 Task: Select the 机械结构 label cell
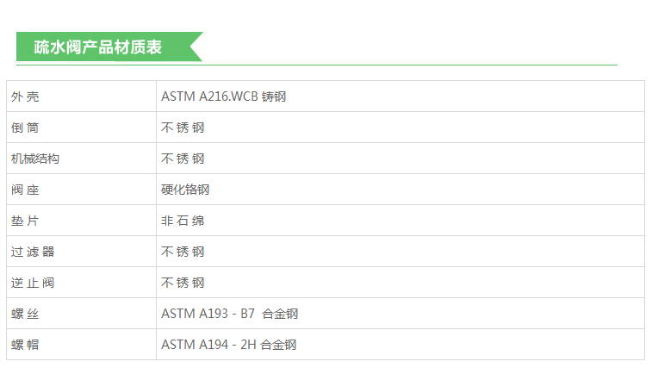(35, 159)
